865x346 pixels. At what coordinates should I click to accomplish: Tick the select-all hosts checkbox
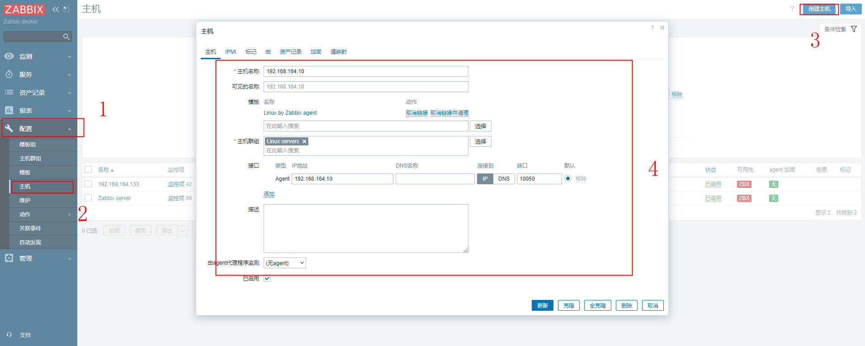88,169
